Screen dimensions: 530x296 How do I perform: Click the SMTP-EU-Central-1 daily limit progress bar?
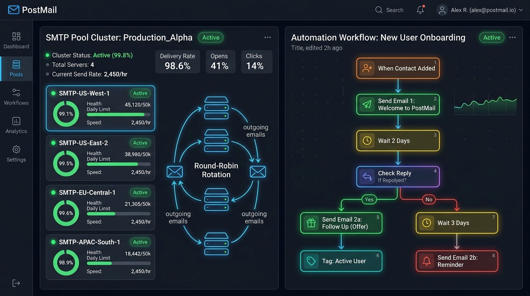119,214
